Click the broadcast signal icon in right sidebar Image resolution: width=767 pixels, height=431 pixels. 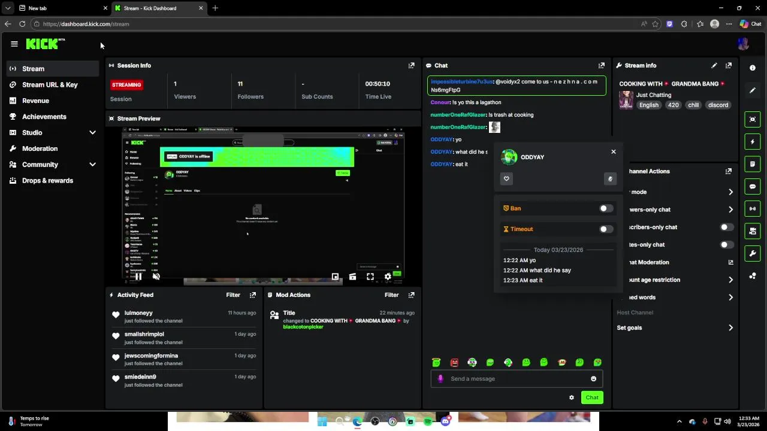(753, 208)
